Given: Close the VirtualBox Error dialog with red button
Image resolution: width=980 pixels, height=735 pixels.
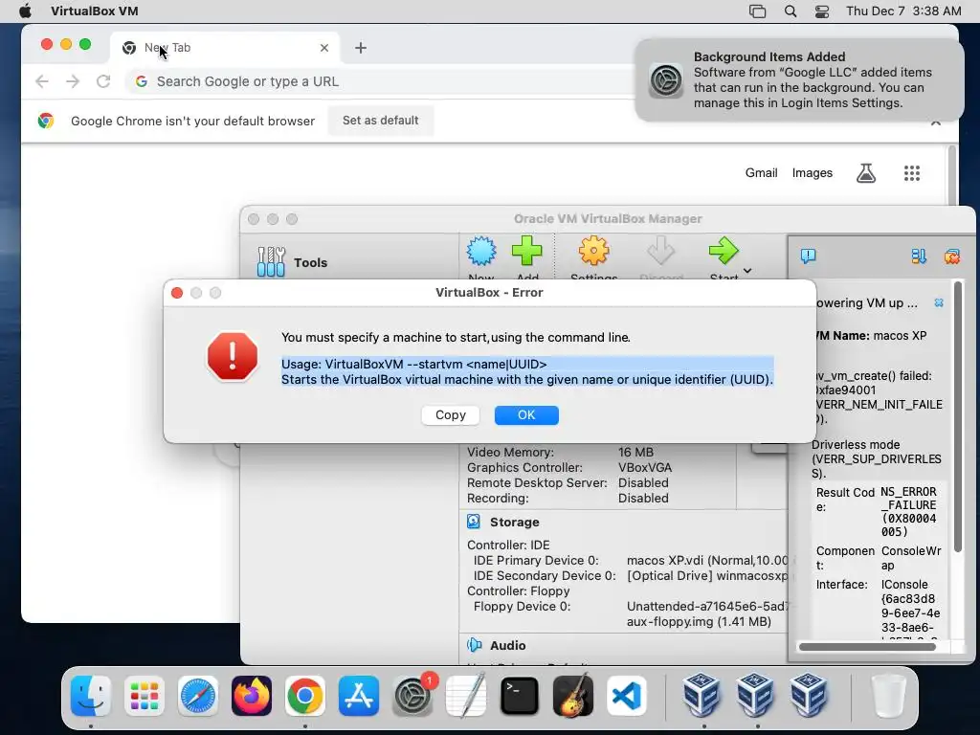Looking at the screenshot, I should coord(177,293).
